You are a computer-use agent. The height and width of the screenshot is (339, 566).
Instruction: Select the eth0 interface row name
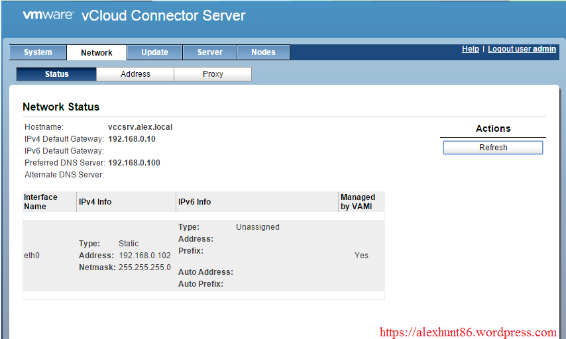point(32,256)
